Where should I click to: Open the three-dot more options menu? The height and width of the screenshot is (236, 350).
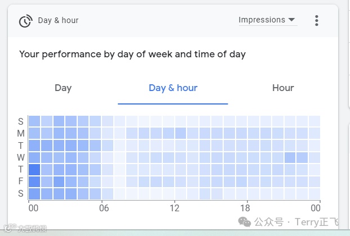[x=317, y=21]
